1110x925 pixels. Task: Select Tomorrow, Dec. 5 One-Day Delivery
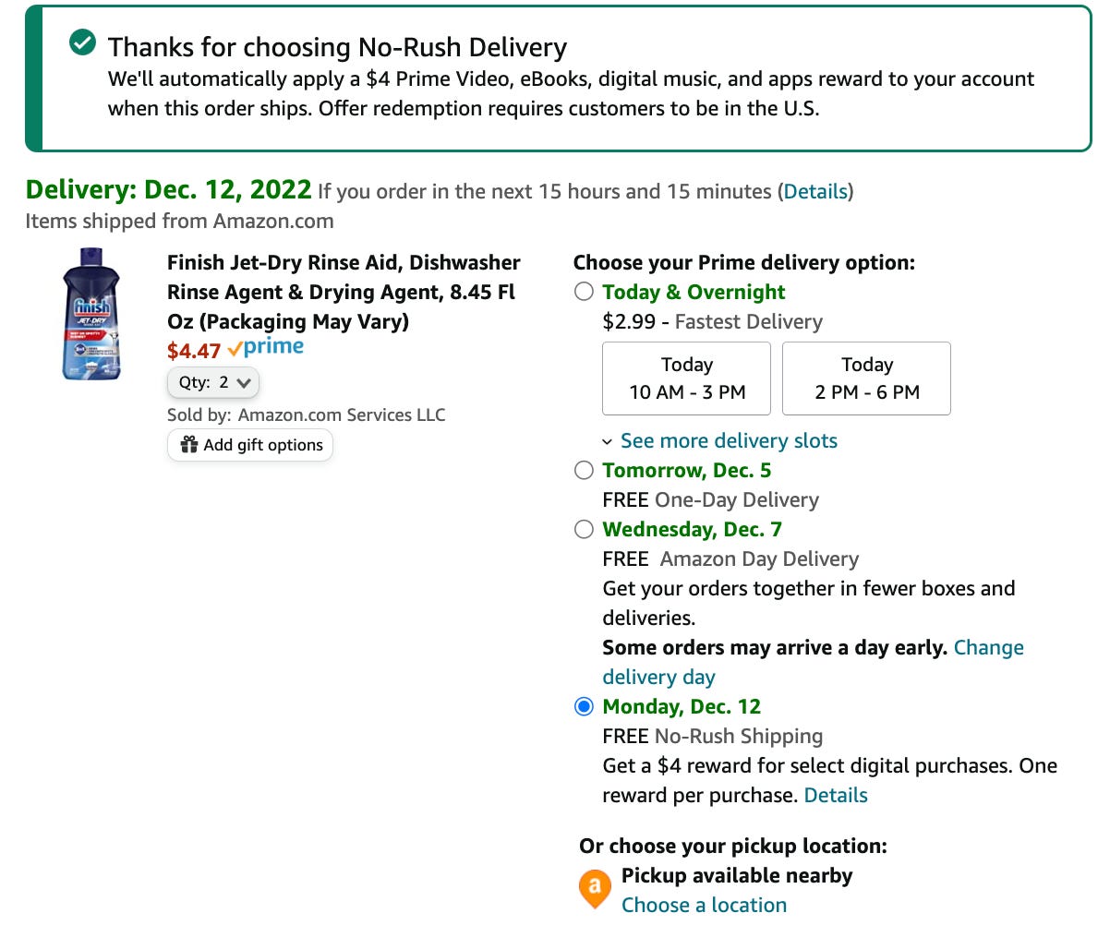coord(584,470)
